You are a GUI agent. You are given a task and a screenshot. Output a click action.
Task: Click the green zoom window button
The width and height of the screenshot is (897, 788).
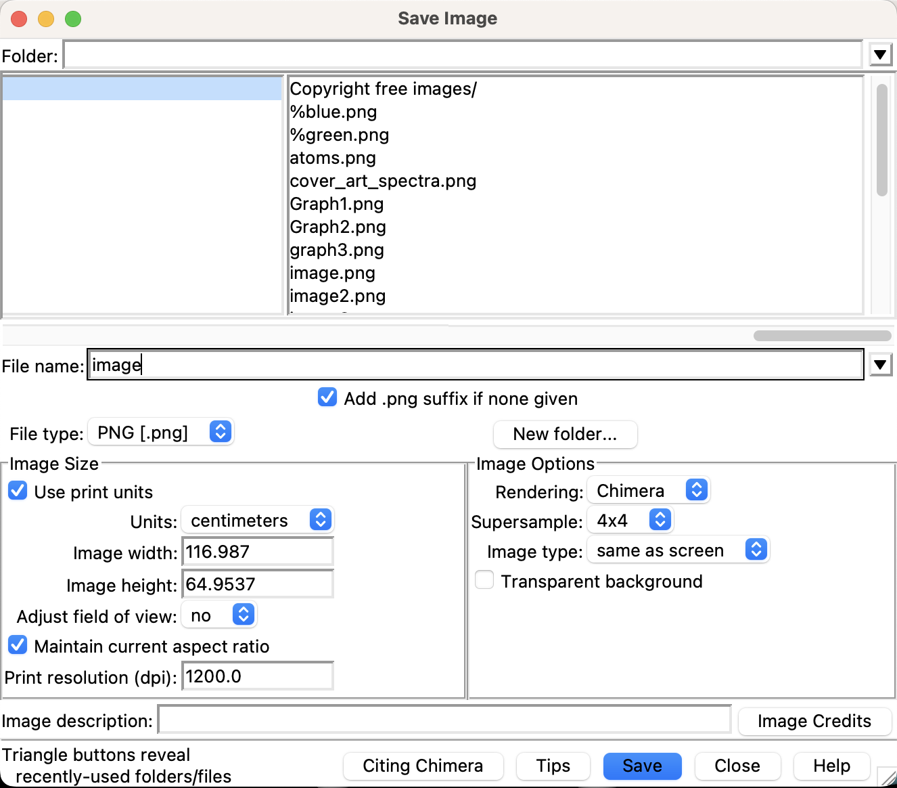[x=73, y=19]
